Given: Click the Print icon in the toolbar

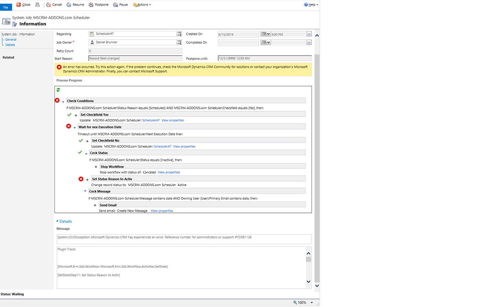Looking at the screenshot, I should point(37,5).
